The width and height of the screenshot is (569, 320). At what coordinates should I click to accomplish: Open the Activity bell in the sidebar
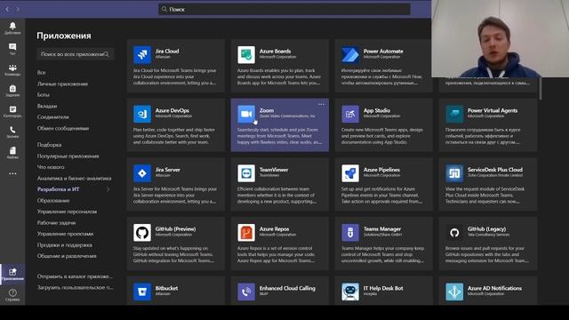point(12,26)
